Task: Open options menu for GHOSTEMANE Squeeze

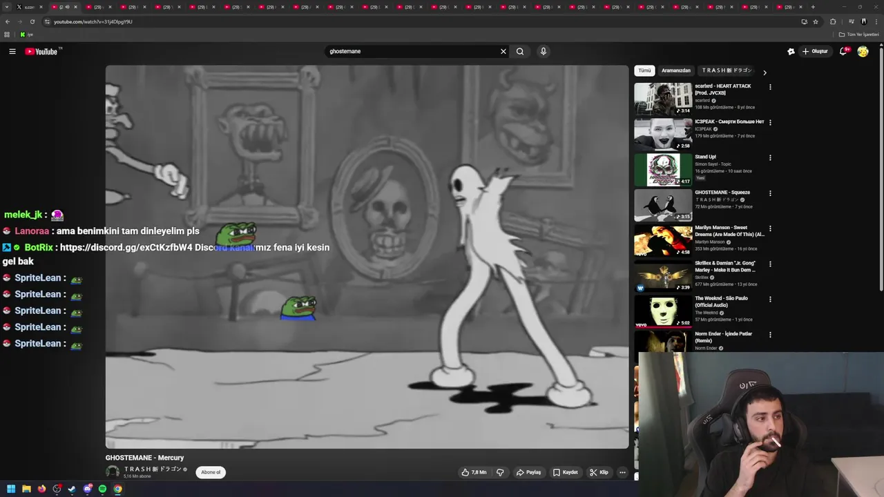Action: [x=770, y=193]
